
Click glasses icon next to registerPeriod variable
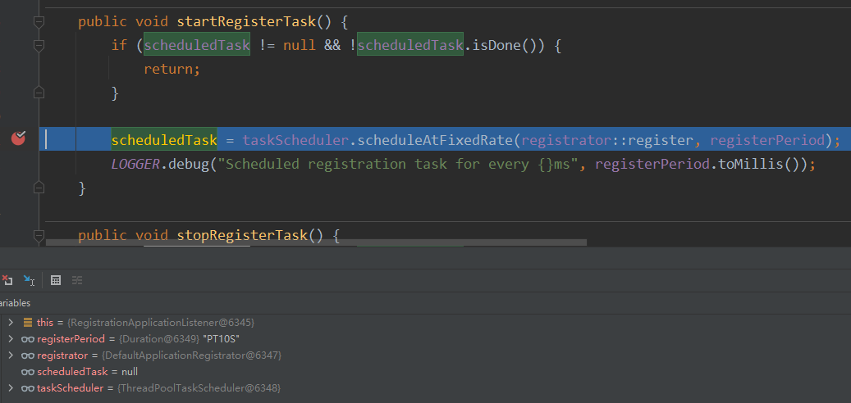click(28, 339)
